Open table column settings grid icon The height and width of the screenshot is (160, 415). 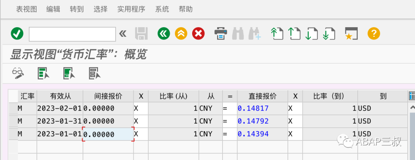412,96
